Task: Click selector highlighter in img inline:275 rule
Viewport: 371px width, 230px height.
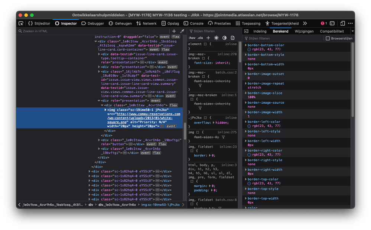Action: (198, 132)
